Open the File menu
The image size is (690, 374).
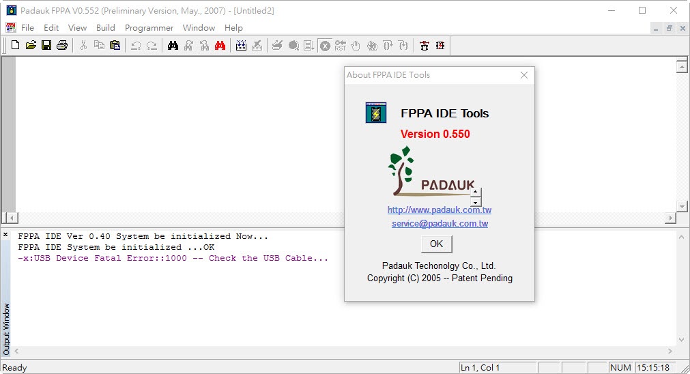pyautogui.click(x=27, y=28)
